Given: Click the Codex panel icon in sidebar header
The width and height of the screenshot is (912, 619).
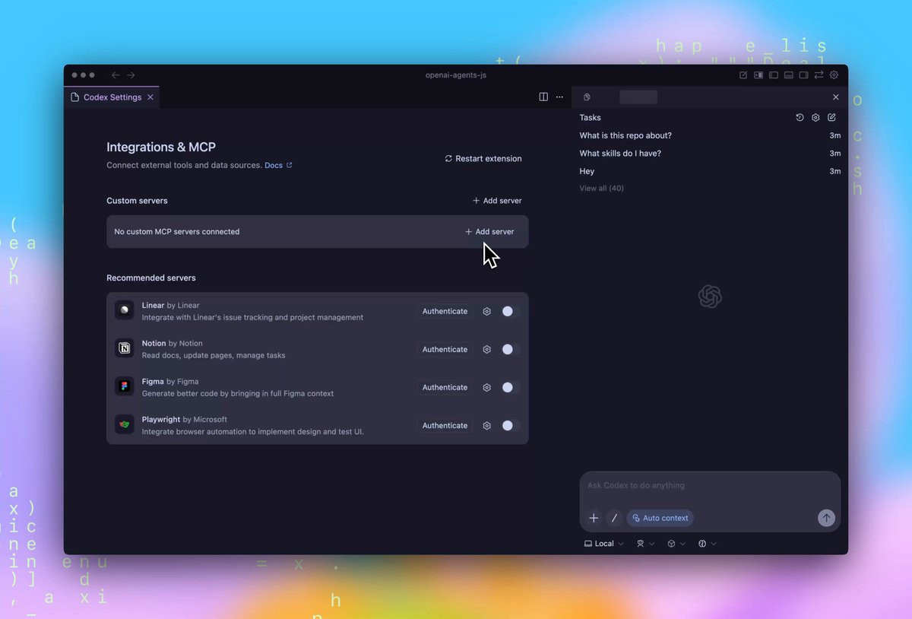Looking at the screenshot, I should tap(587, 97).
